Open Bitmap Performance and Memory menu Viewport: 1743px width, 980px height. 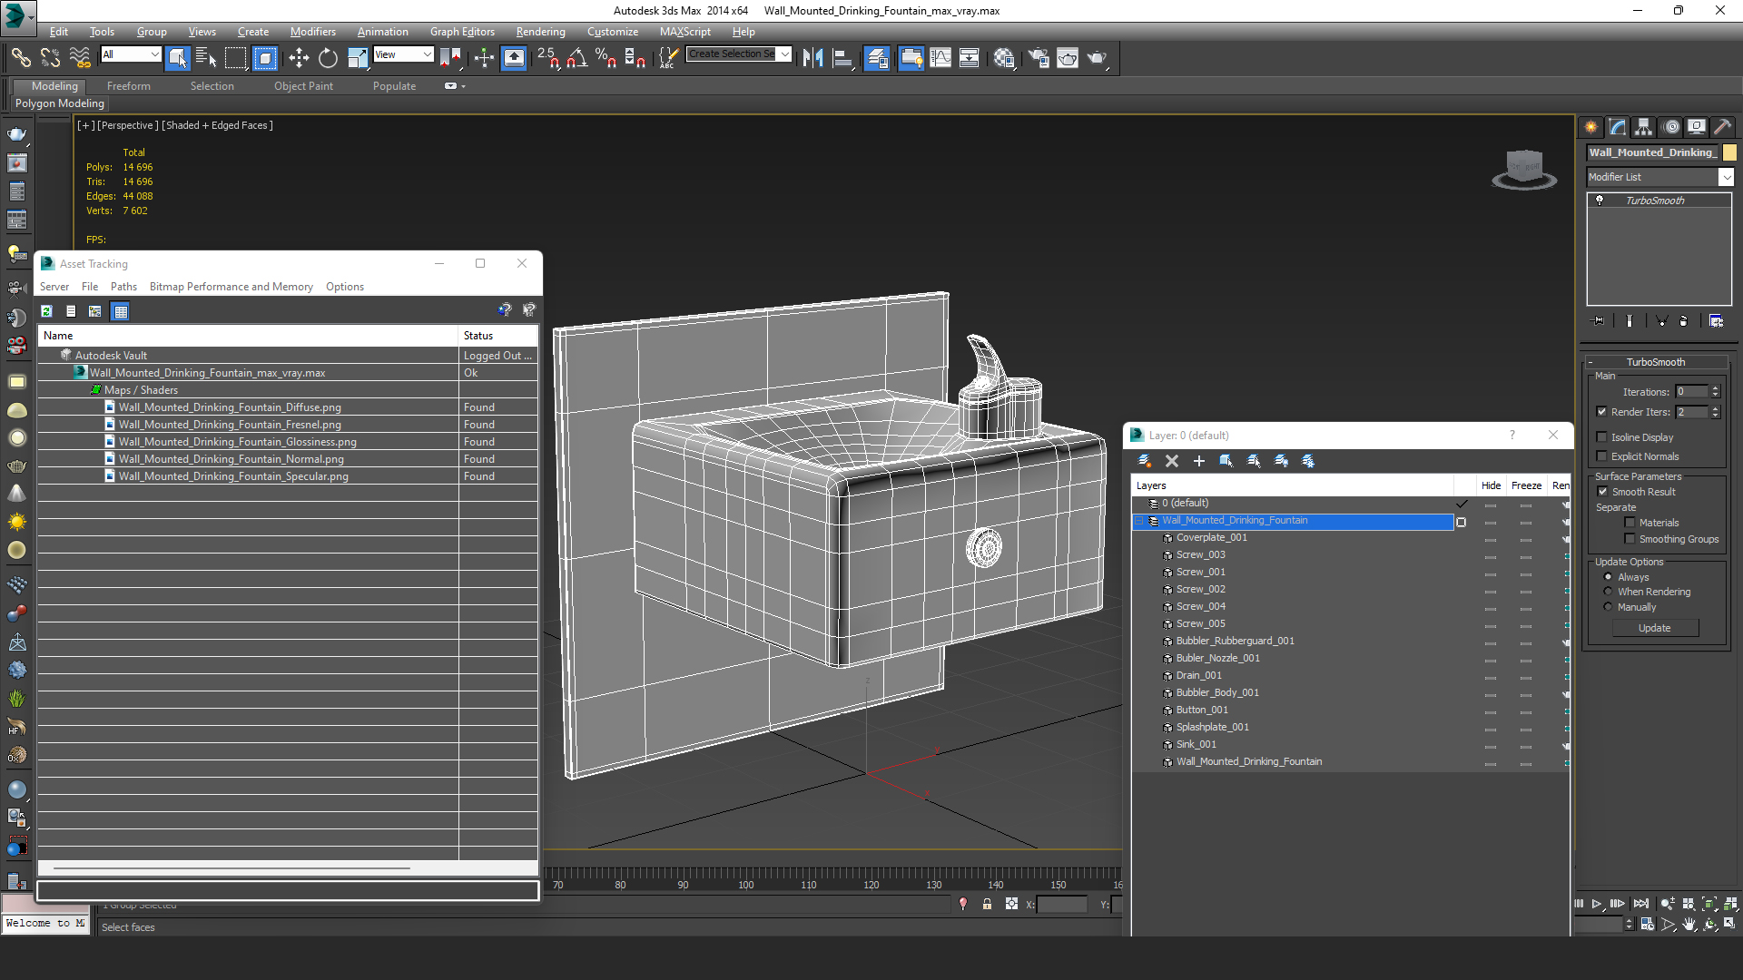[231, 287]
